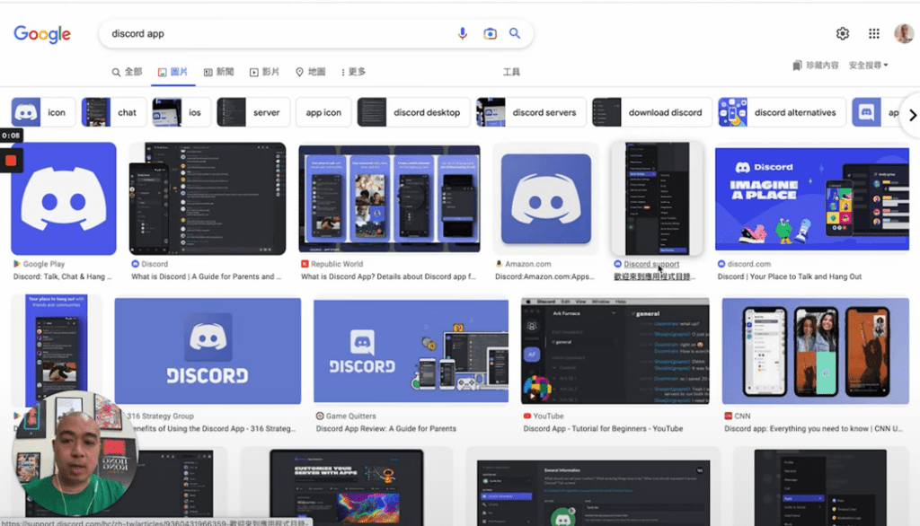This screenshot has width=920, height=526.
Task: Click 'What is Discord | A Guide for Parents' link
Action: coord(206,276)
